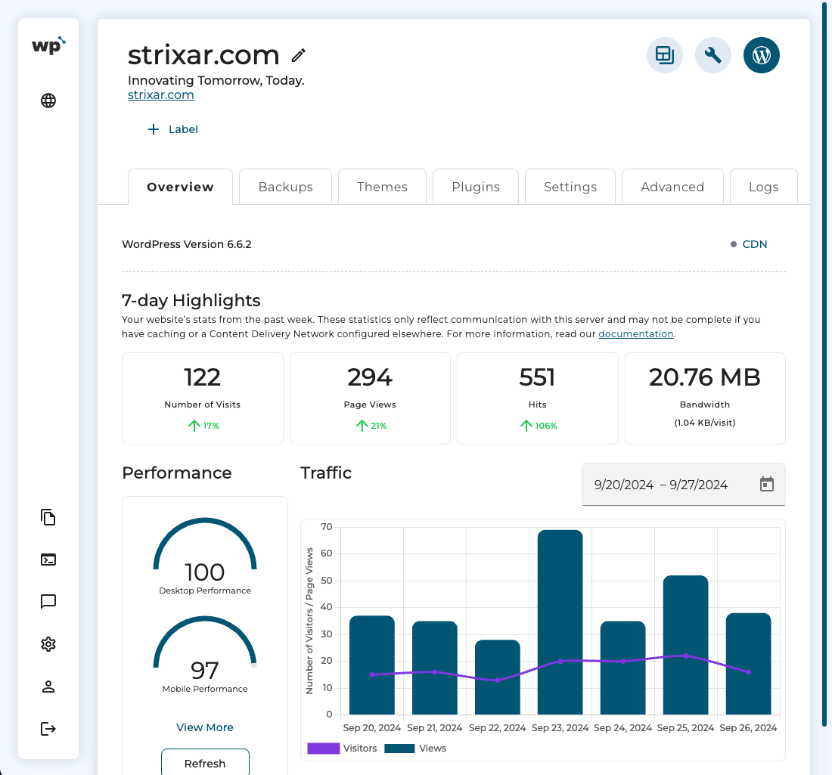Switch to the Overview tab
The image size is (832, 775).
tap(181, 187)
